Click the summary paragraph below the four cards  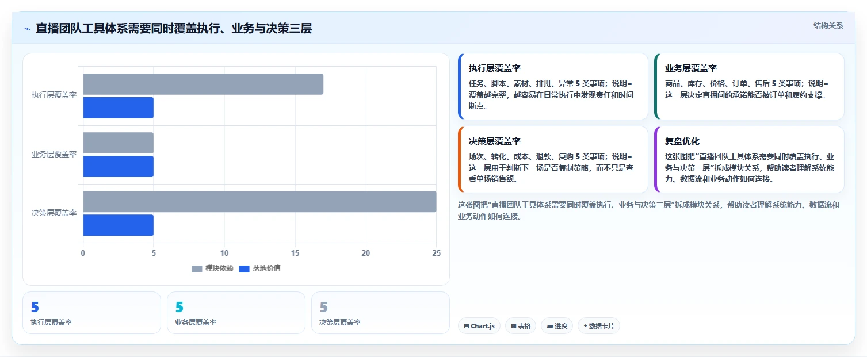pos(648,210)
